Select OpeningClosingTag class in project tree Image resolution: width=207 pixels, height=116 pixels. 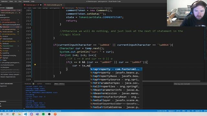tap(9, 55)
